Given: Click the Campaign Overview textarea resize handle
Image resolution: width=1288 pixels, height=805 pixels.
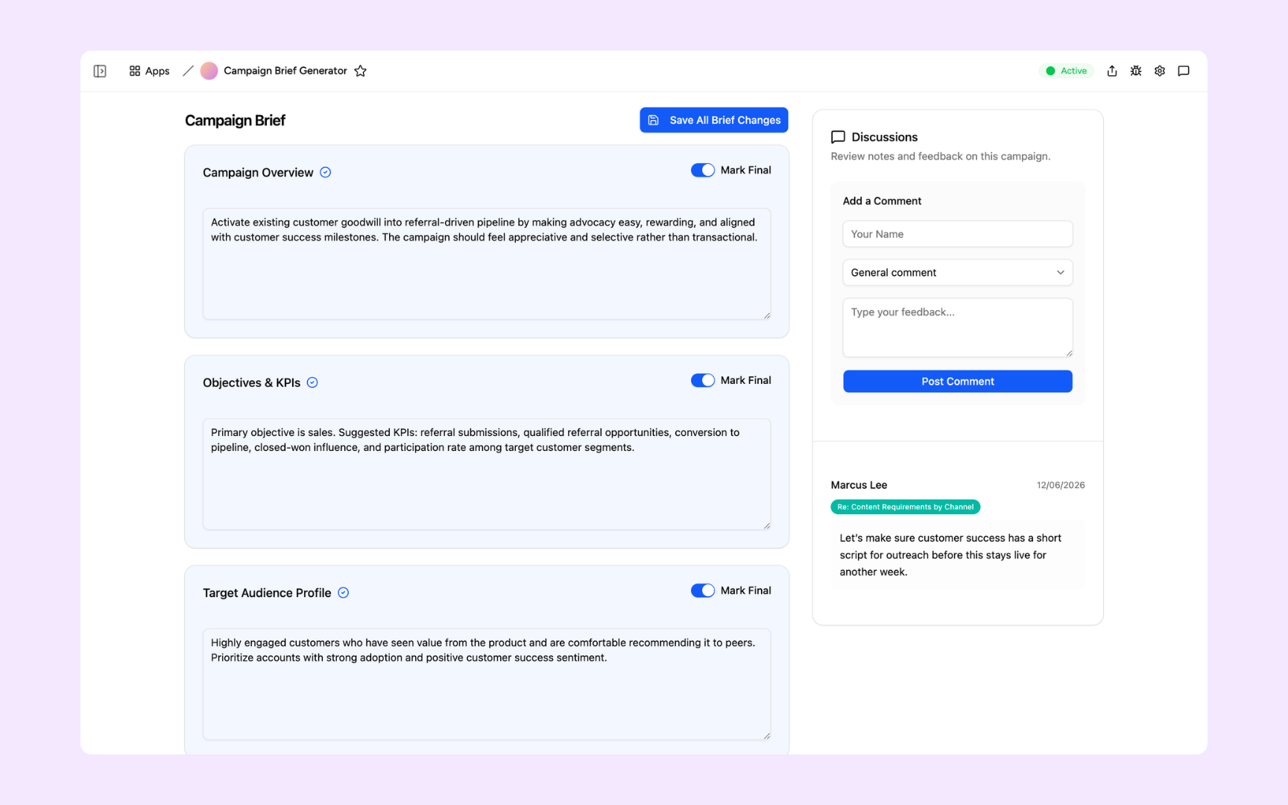Looking at the screenshot, I should click(766, 315).
